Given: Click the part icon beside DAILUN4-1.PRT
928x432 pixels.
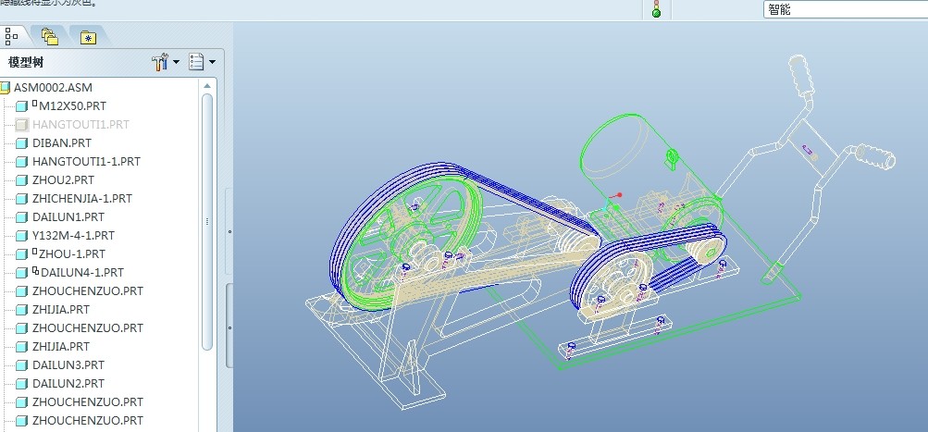Looking at the screenshot, I should click(22, 272).
